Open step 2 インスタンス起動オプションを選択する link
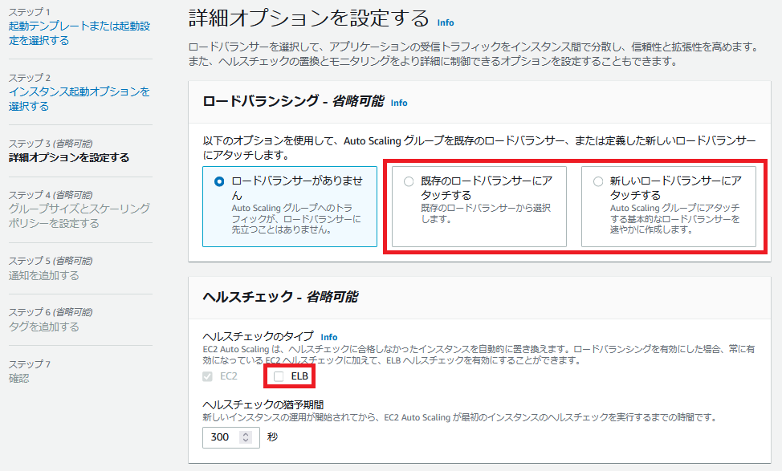The width and height of the screenshot is (782, 471). pyautogui.click(x=79, y=99)
